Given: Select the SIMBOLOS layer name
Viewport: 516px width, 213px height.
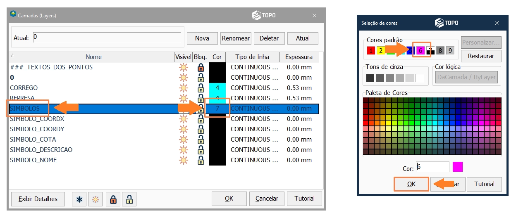Looking at the screenshot, I should [x=25, y=109].
